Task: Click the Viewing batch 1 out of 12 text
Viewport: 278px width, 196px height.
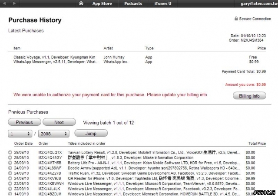Action: click(x=109, y=123)
